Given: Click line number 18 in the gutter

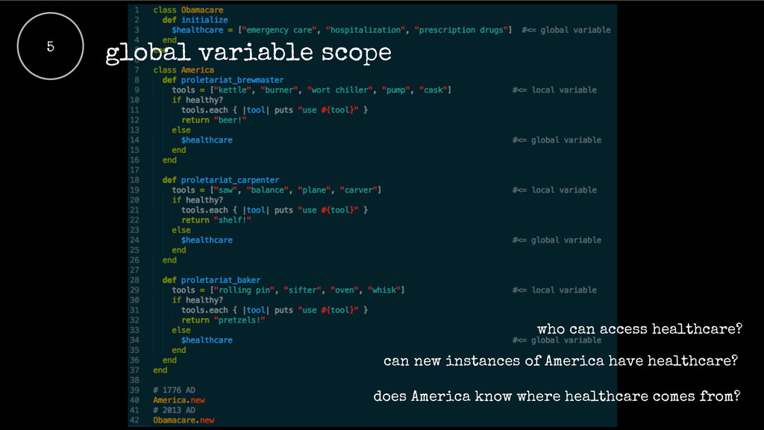Looking at the screenshot, I should tap(134, 180).
